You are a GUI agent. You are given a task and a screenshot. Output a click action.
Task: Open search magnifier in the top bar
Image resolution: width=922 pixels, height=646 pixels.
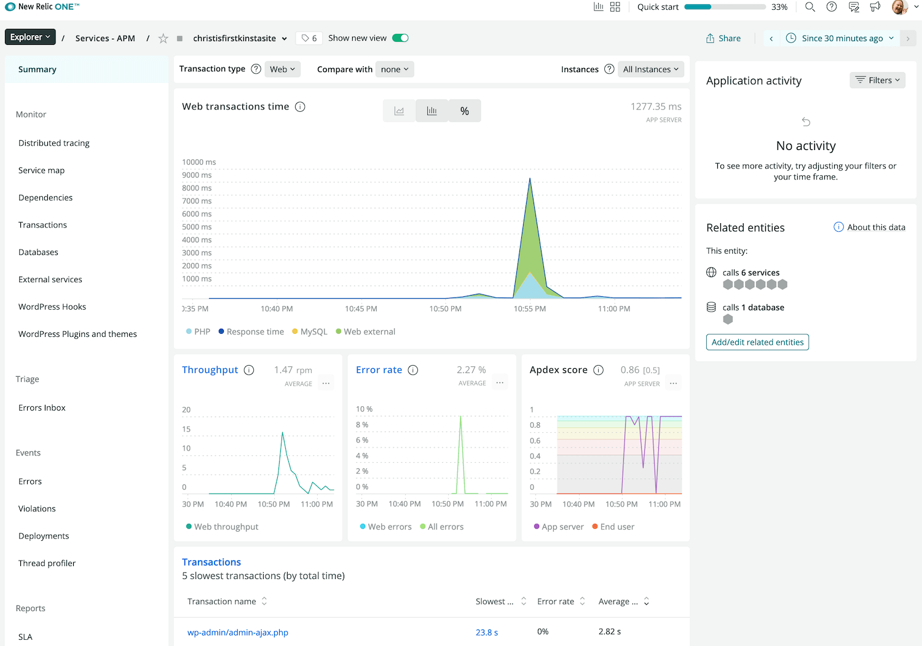810,7
